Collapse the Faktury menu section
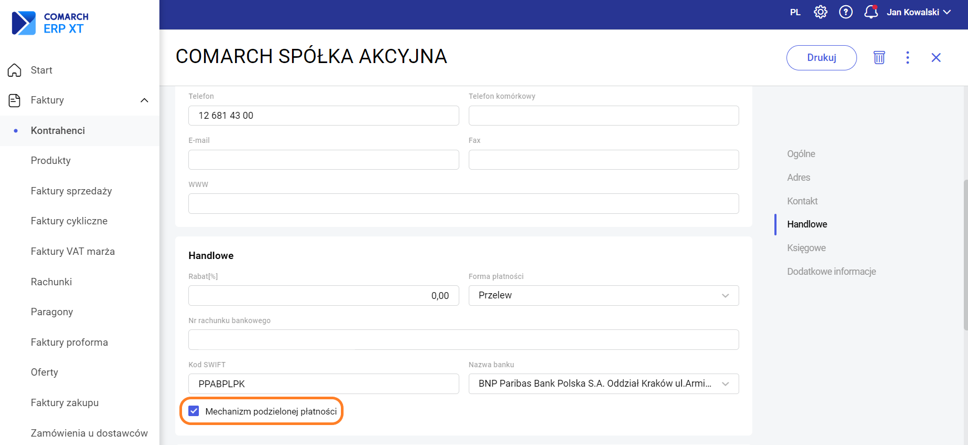Viewport: 968px width, 445px height. tap(144, 100)
